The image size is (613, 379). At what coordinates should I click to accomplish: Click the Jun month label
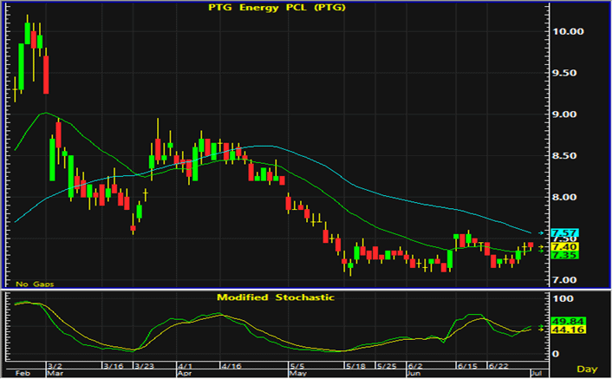[x=414, y=374]
